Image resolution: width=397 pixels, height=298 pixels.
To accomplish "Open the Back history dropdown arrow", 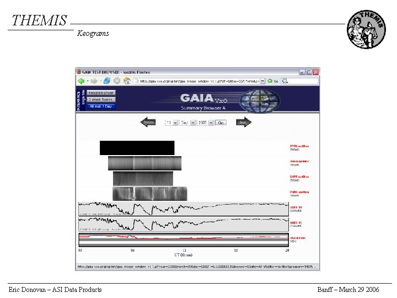I will (x=88, y=81).
